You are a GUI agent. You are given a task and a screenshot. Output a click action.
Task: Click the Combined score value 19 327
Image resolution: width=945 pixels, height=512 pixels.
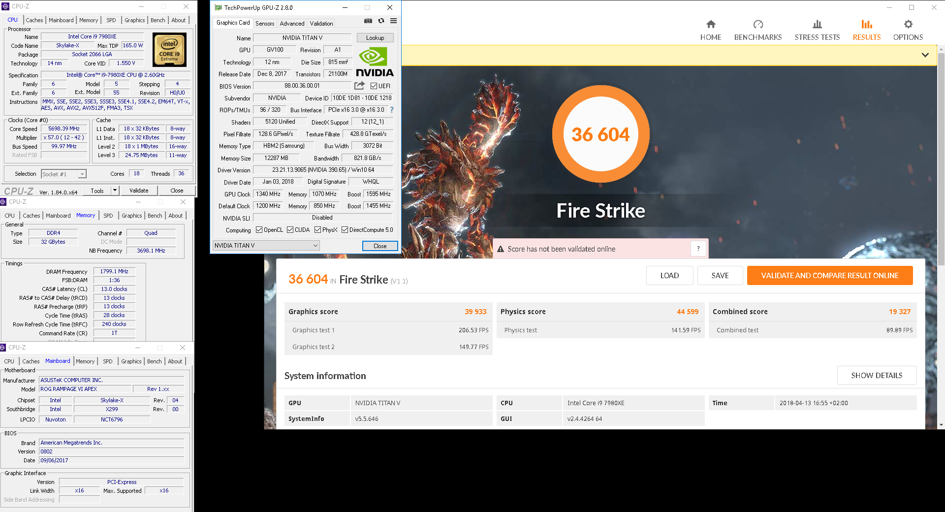pyautogui.click(x=900, y=312)
